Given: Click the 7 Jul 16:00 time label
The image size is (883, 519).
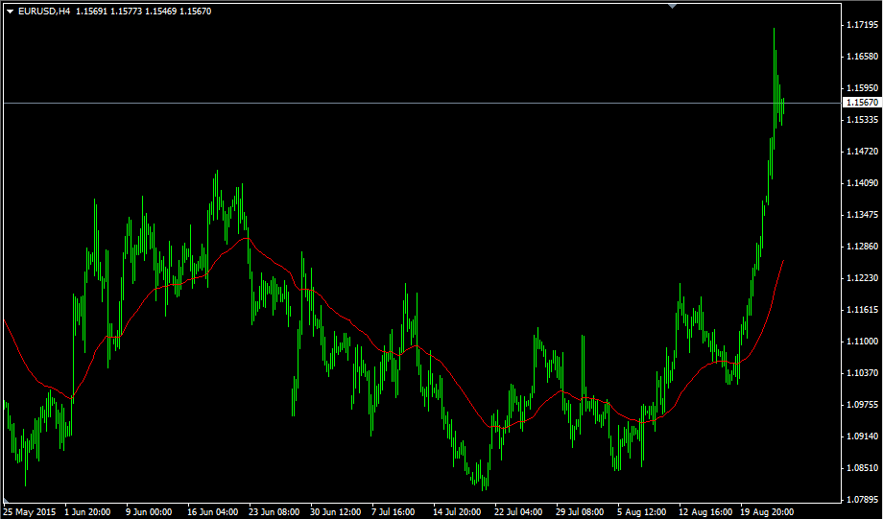Looking at the screenshot, I should click(394, 512).
